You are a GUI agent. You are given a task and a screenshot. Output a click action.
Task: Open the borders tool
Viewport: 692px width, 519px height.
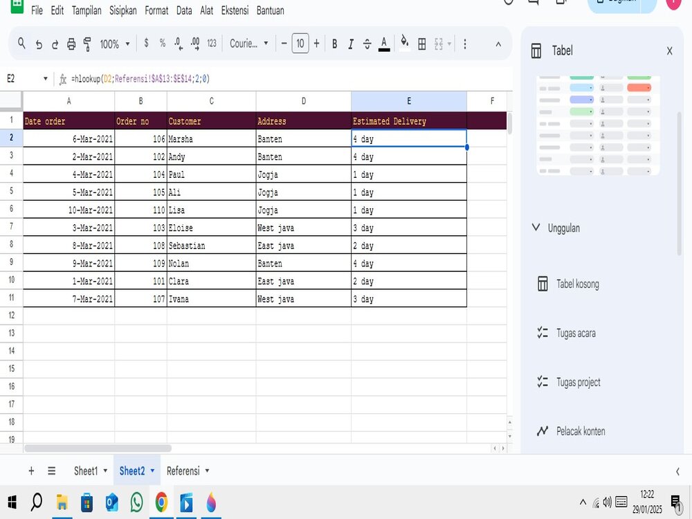(422, 44)
